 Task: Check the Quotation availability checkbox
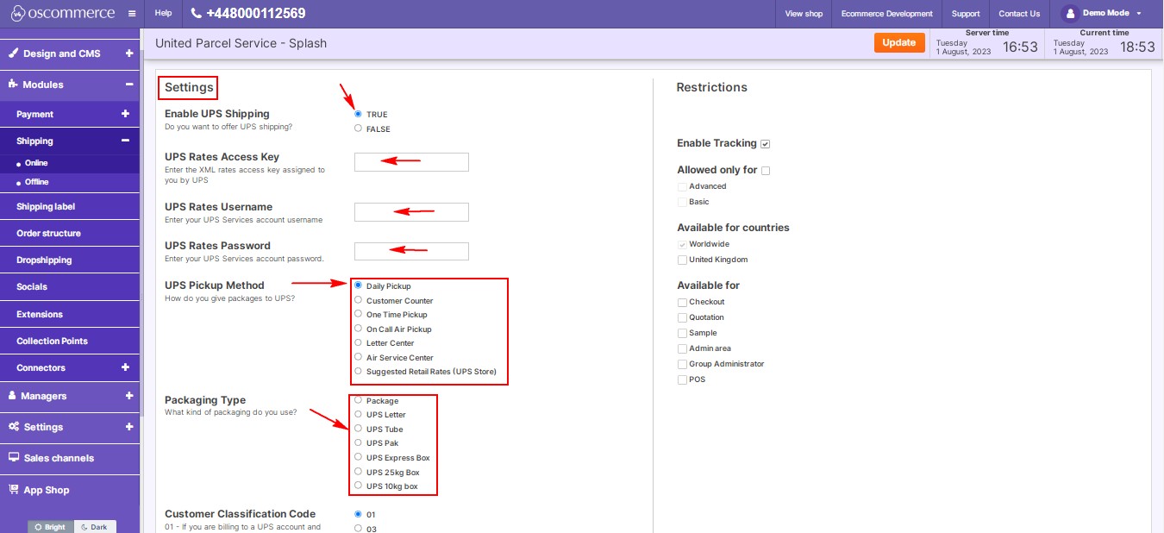(682, 317)
